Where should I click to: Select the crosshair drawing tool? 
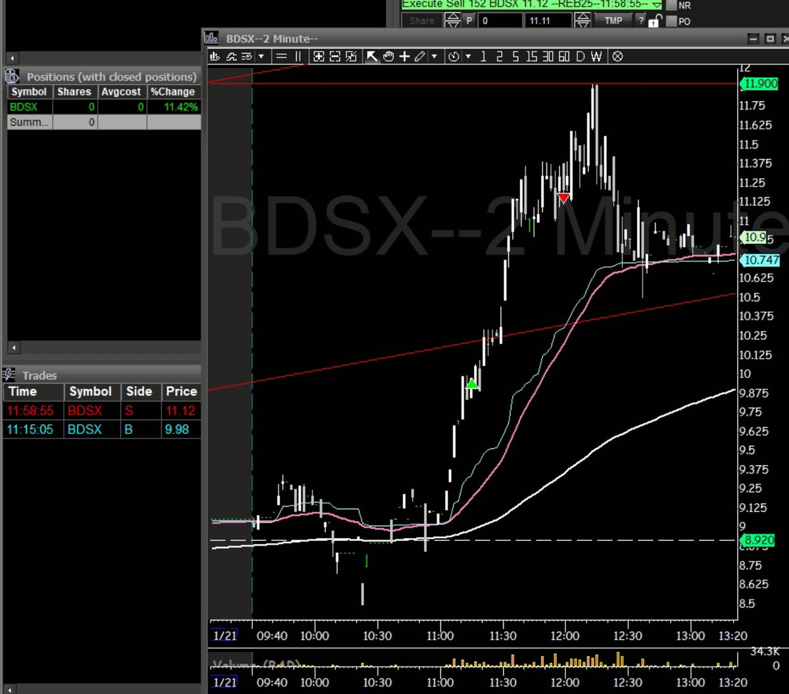click(404, 57)
